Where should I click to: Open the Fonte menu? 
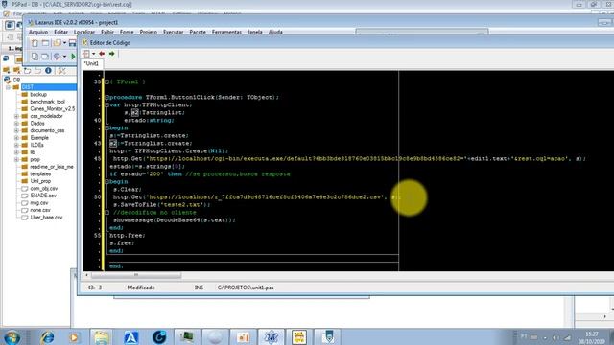tap(127, 32)
